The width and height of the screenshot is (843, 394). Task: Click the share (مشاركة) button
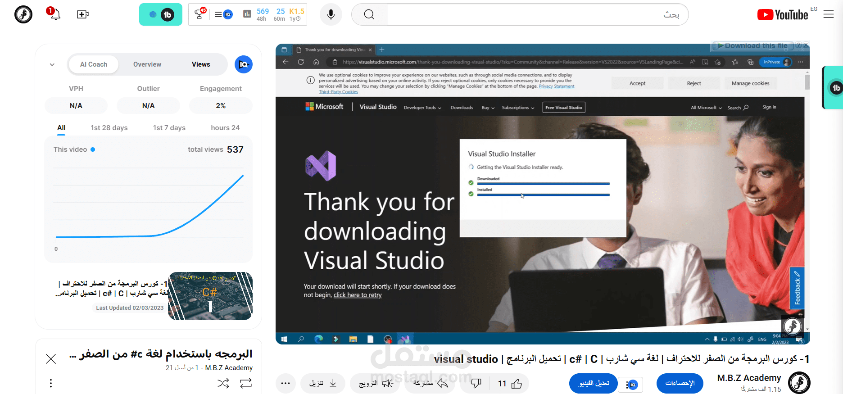click(431, 384)
